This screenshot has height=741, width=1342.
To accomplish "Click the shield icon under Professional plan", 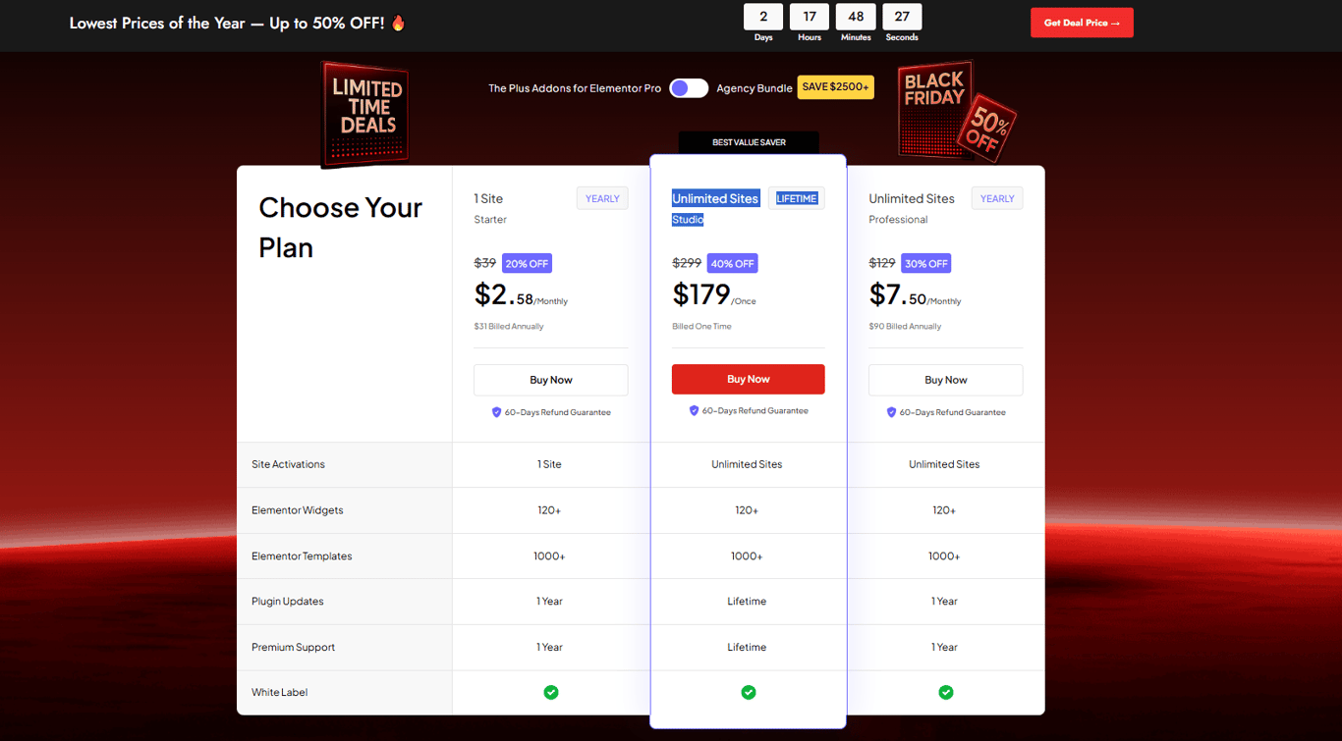I will [891, 412].
